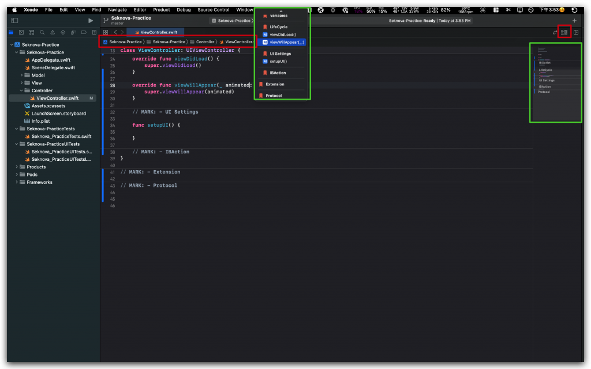Open the Debug menu
591x369 pixels.
184,10
